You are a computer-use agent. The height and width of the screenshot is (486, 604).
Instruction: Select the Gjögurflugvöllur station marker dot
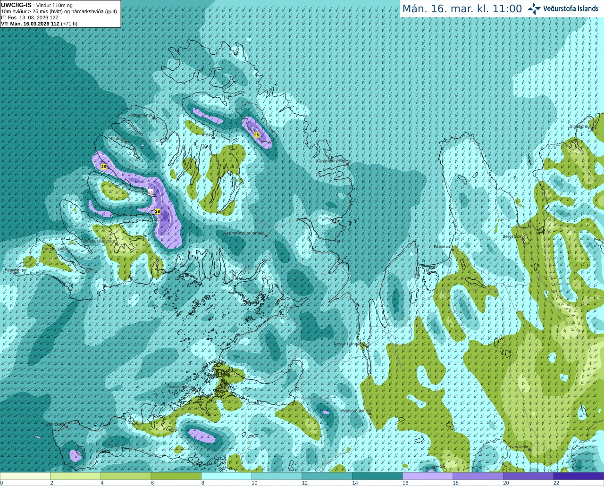pyautogui.click(x=347, y=164)
